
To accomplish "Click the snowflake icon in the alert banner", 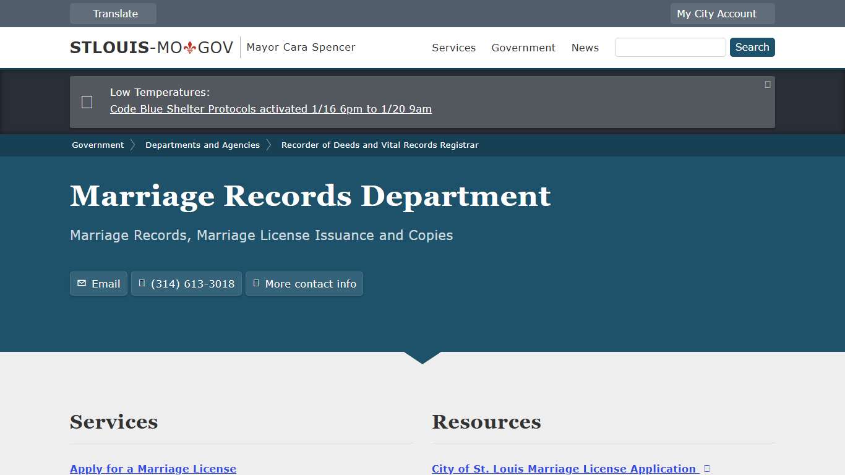I will 87,101.
